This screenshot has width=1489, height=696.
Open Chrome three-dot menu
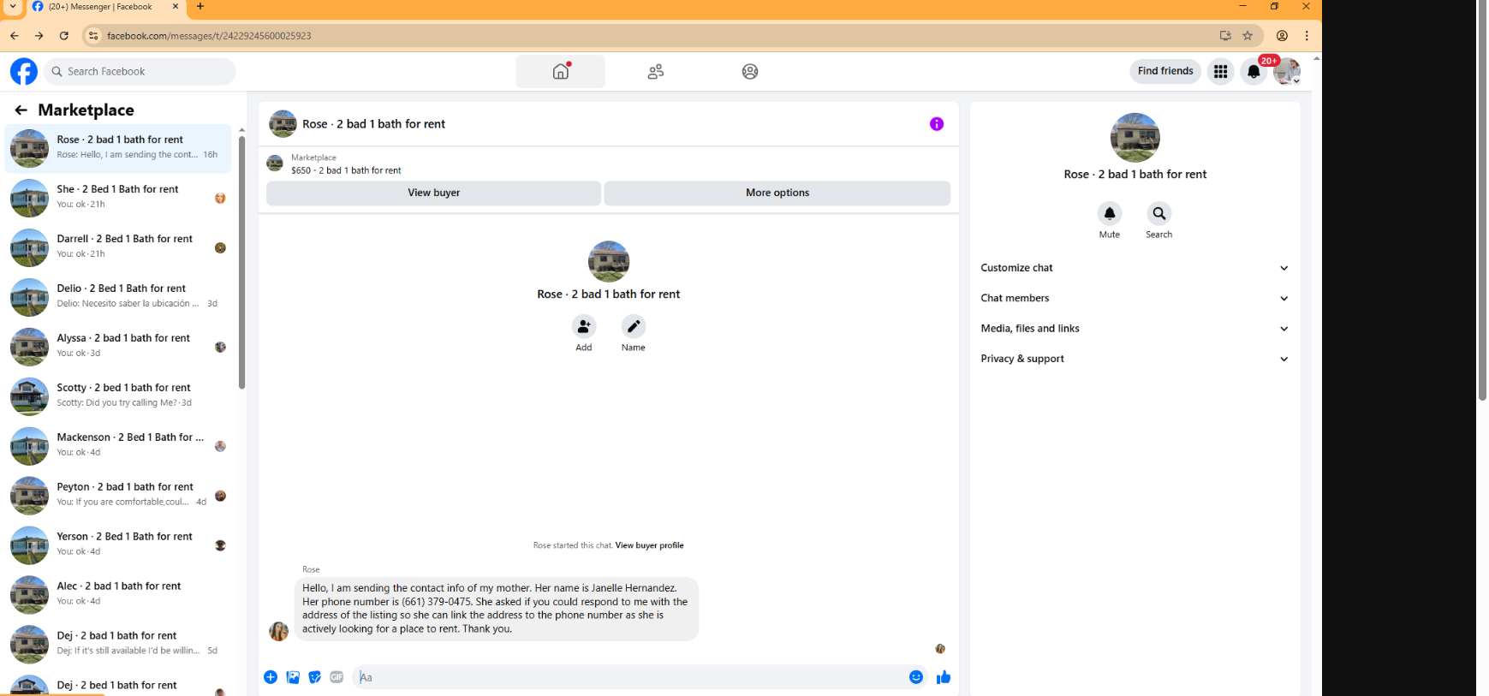(1307, 36)
